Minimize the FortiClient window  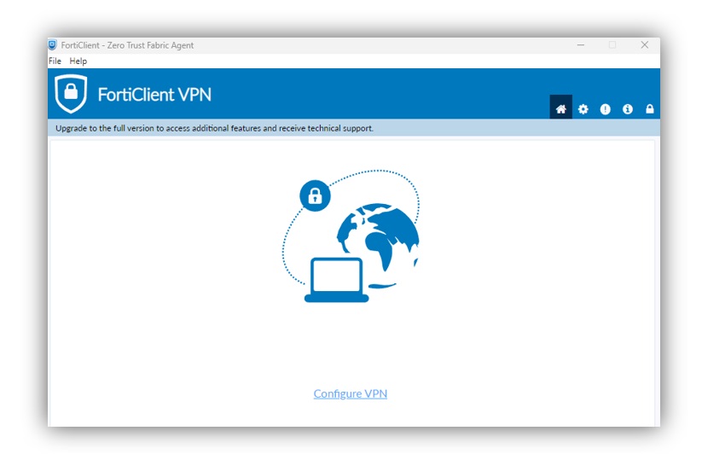[581, 44]
